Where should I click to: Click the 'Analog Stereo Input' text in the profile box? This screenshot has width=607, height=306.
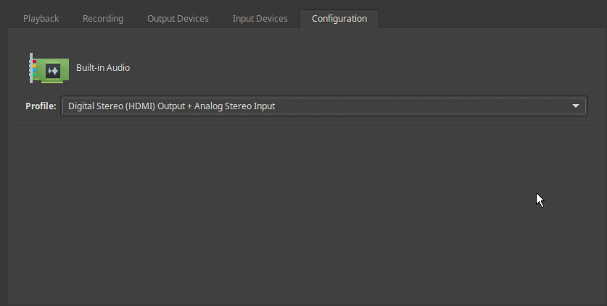(x=234, y=106)
